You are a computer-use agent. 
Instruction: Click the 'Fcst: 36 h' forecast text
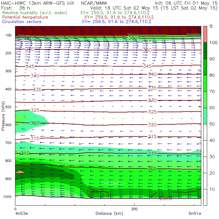pyautogui.click(x=15, y=8)
